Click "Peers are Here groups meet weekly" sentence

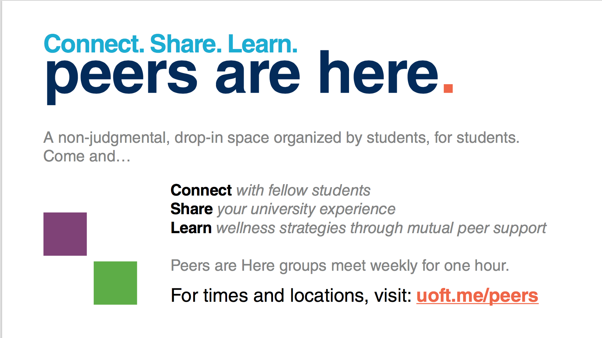[340, 266]
